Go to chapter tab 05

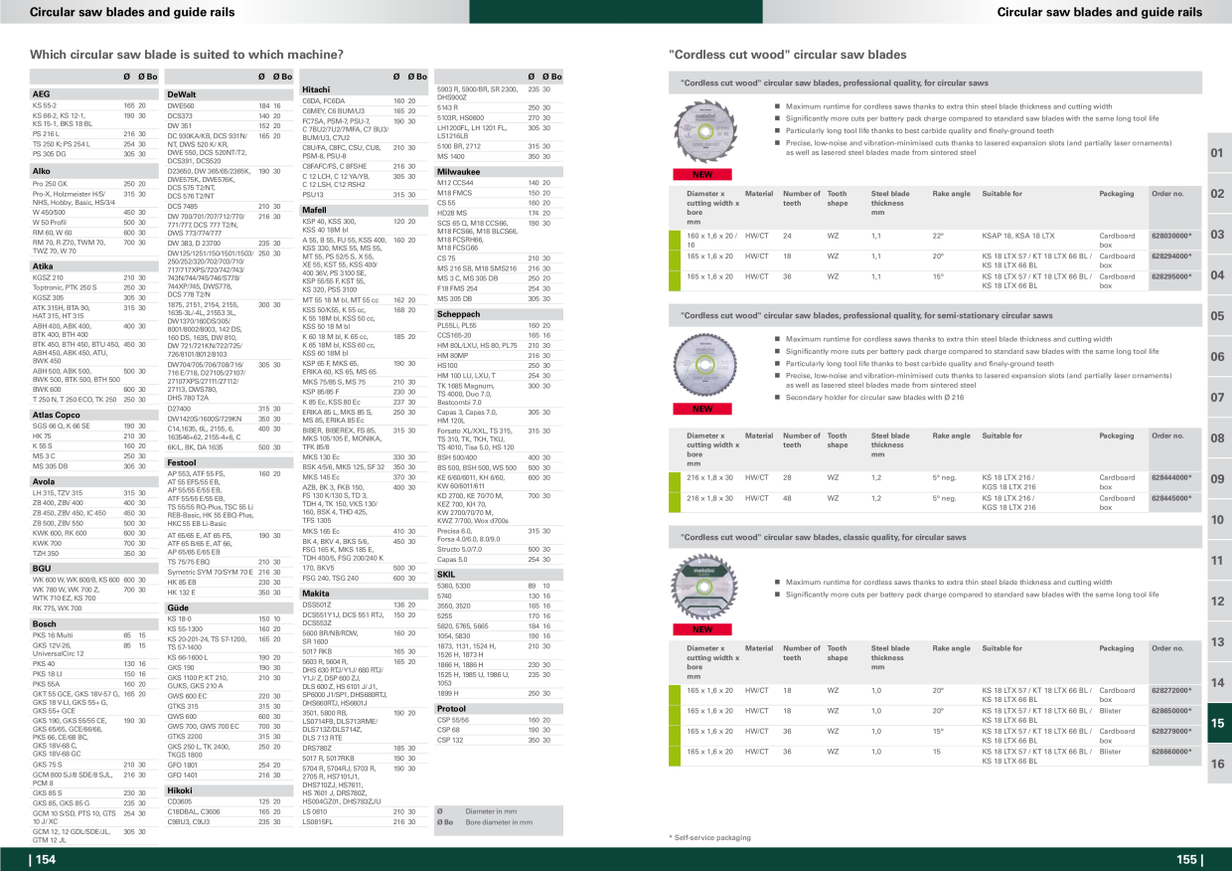coord(1218,316)
